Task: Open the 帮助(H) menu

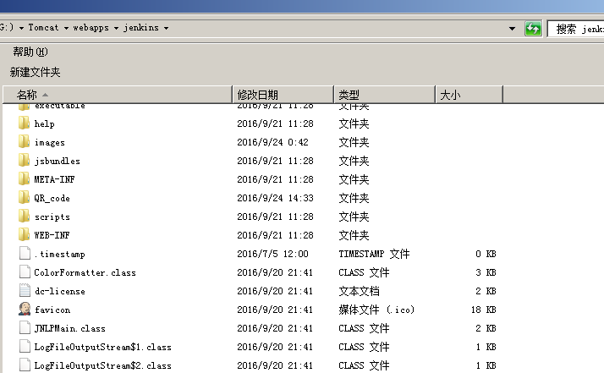Action: [30, 52]
